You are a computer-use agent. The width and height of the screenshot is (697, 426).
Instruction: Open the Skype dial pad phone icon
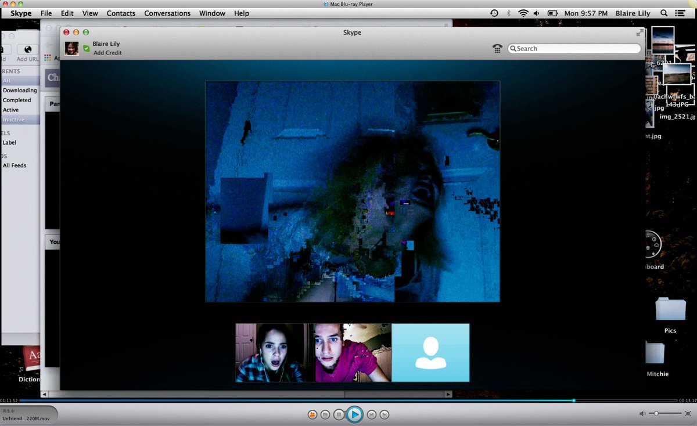tap(497, 49)
